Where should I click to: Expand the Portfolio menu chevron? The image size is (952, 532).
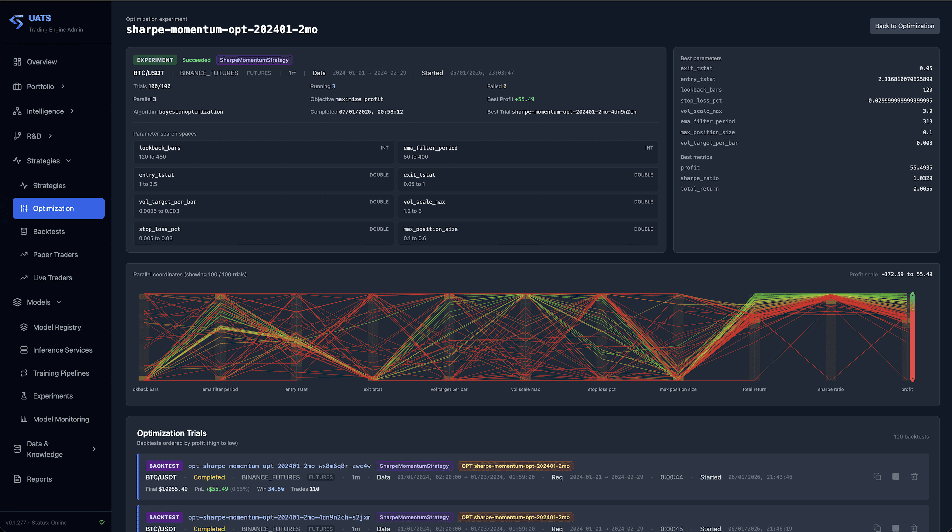click(x=63, y=86)
